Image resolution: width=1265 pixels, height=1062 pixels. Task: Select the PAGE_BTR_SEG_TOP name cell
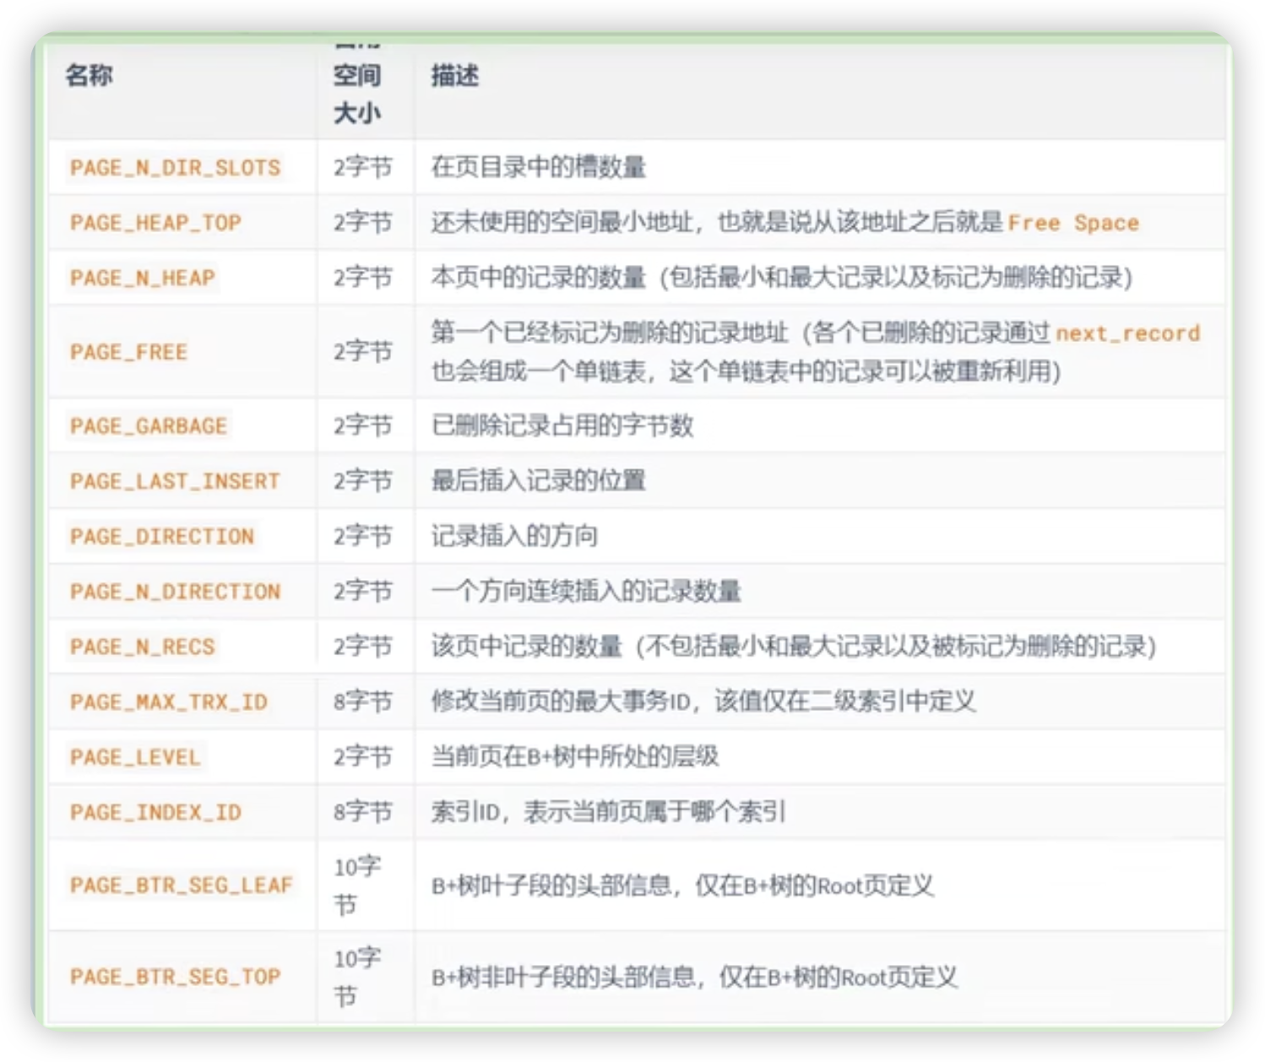click(x=175, y=977)
